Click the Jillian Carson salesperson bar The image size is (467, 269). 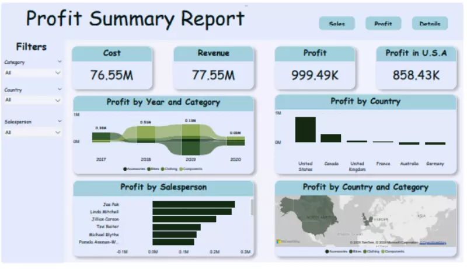[184, 219]
